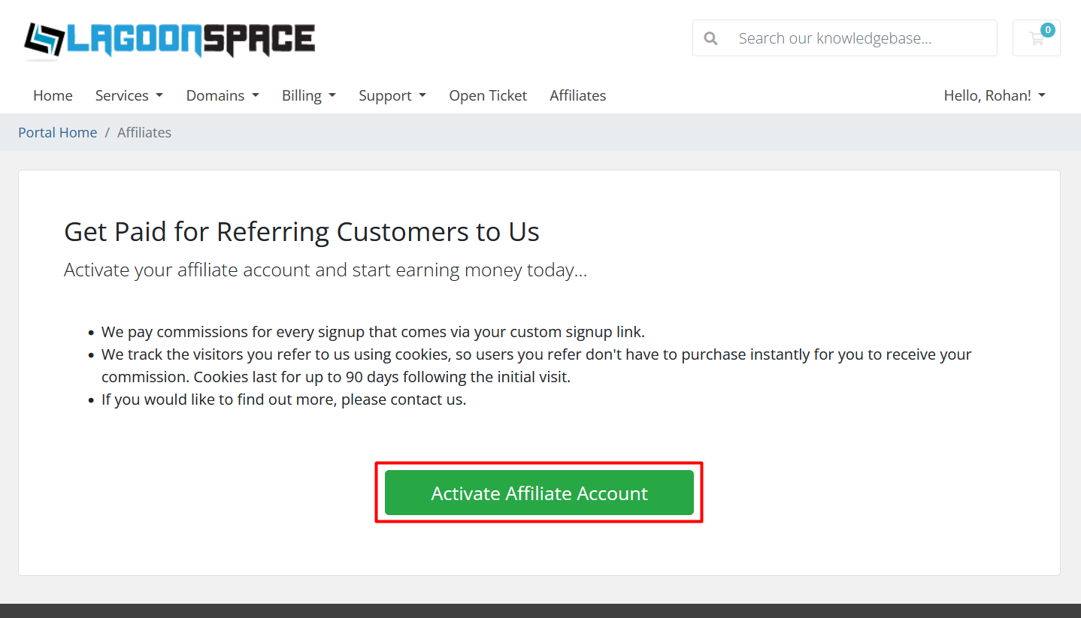
Task: Open the shopping cart icon
Action: [1036, 39]
